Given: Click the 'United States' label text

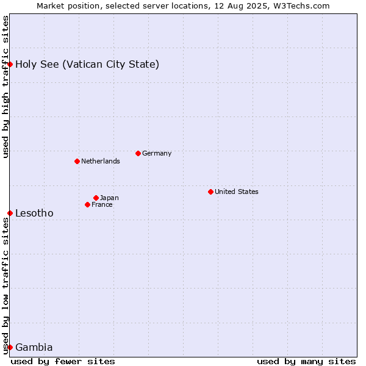Looking at the screenshot, I should point(237,192).
